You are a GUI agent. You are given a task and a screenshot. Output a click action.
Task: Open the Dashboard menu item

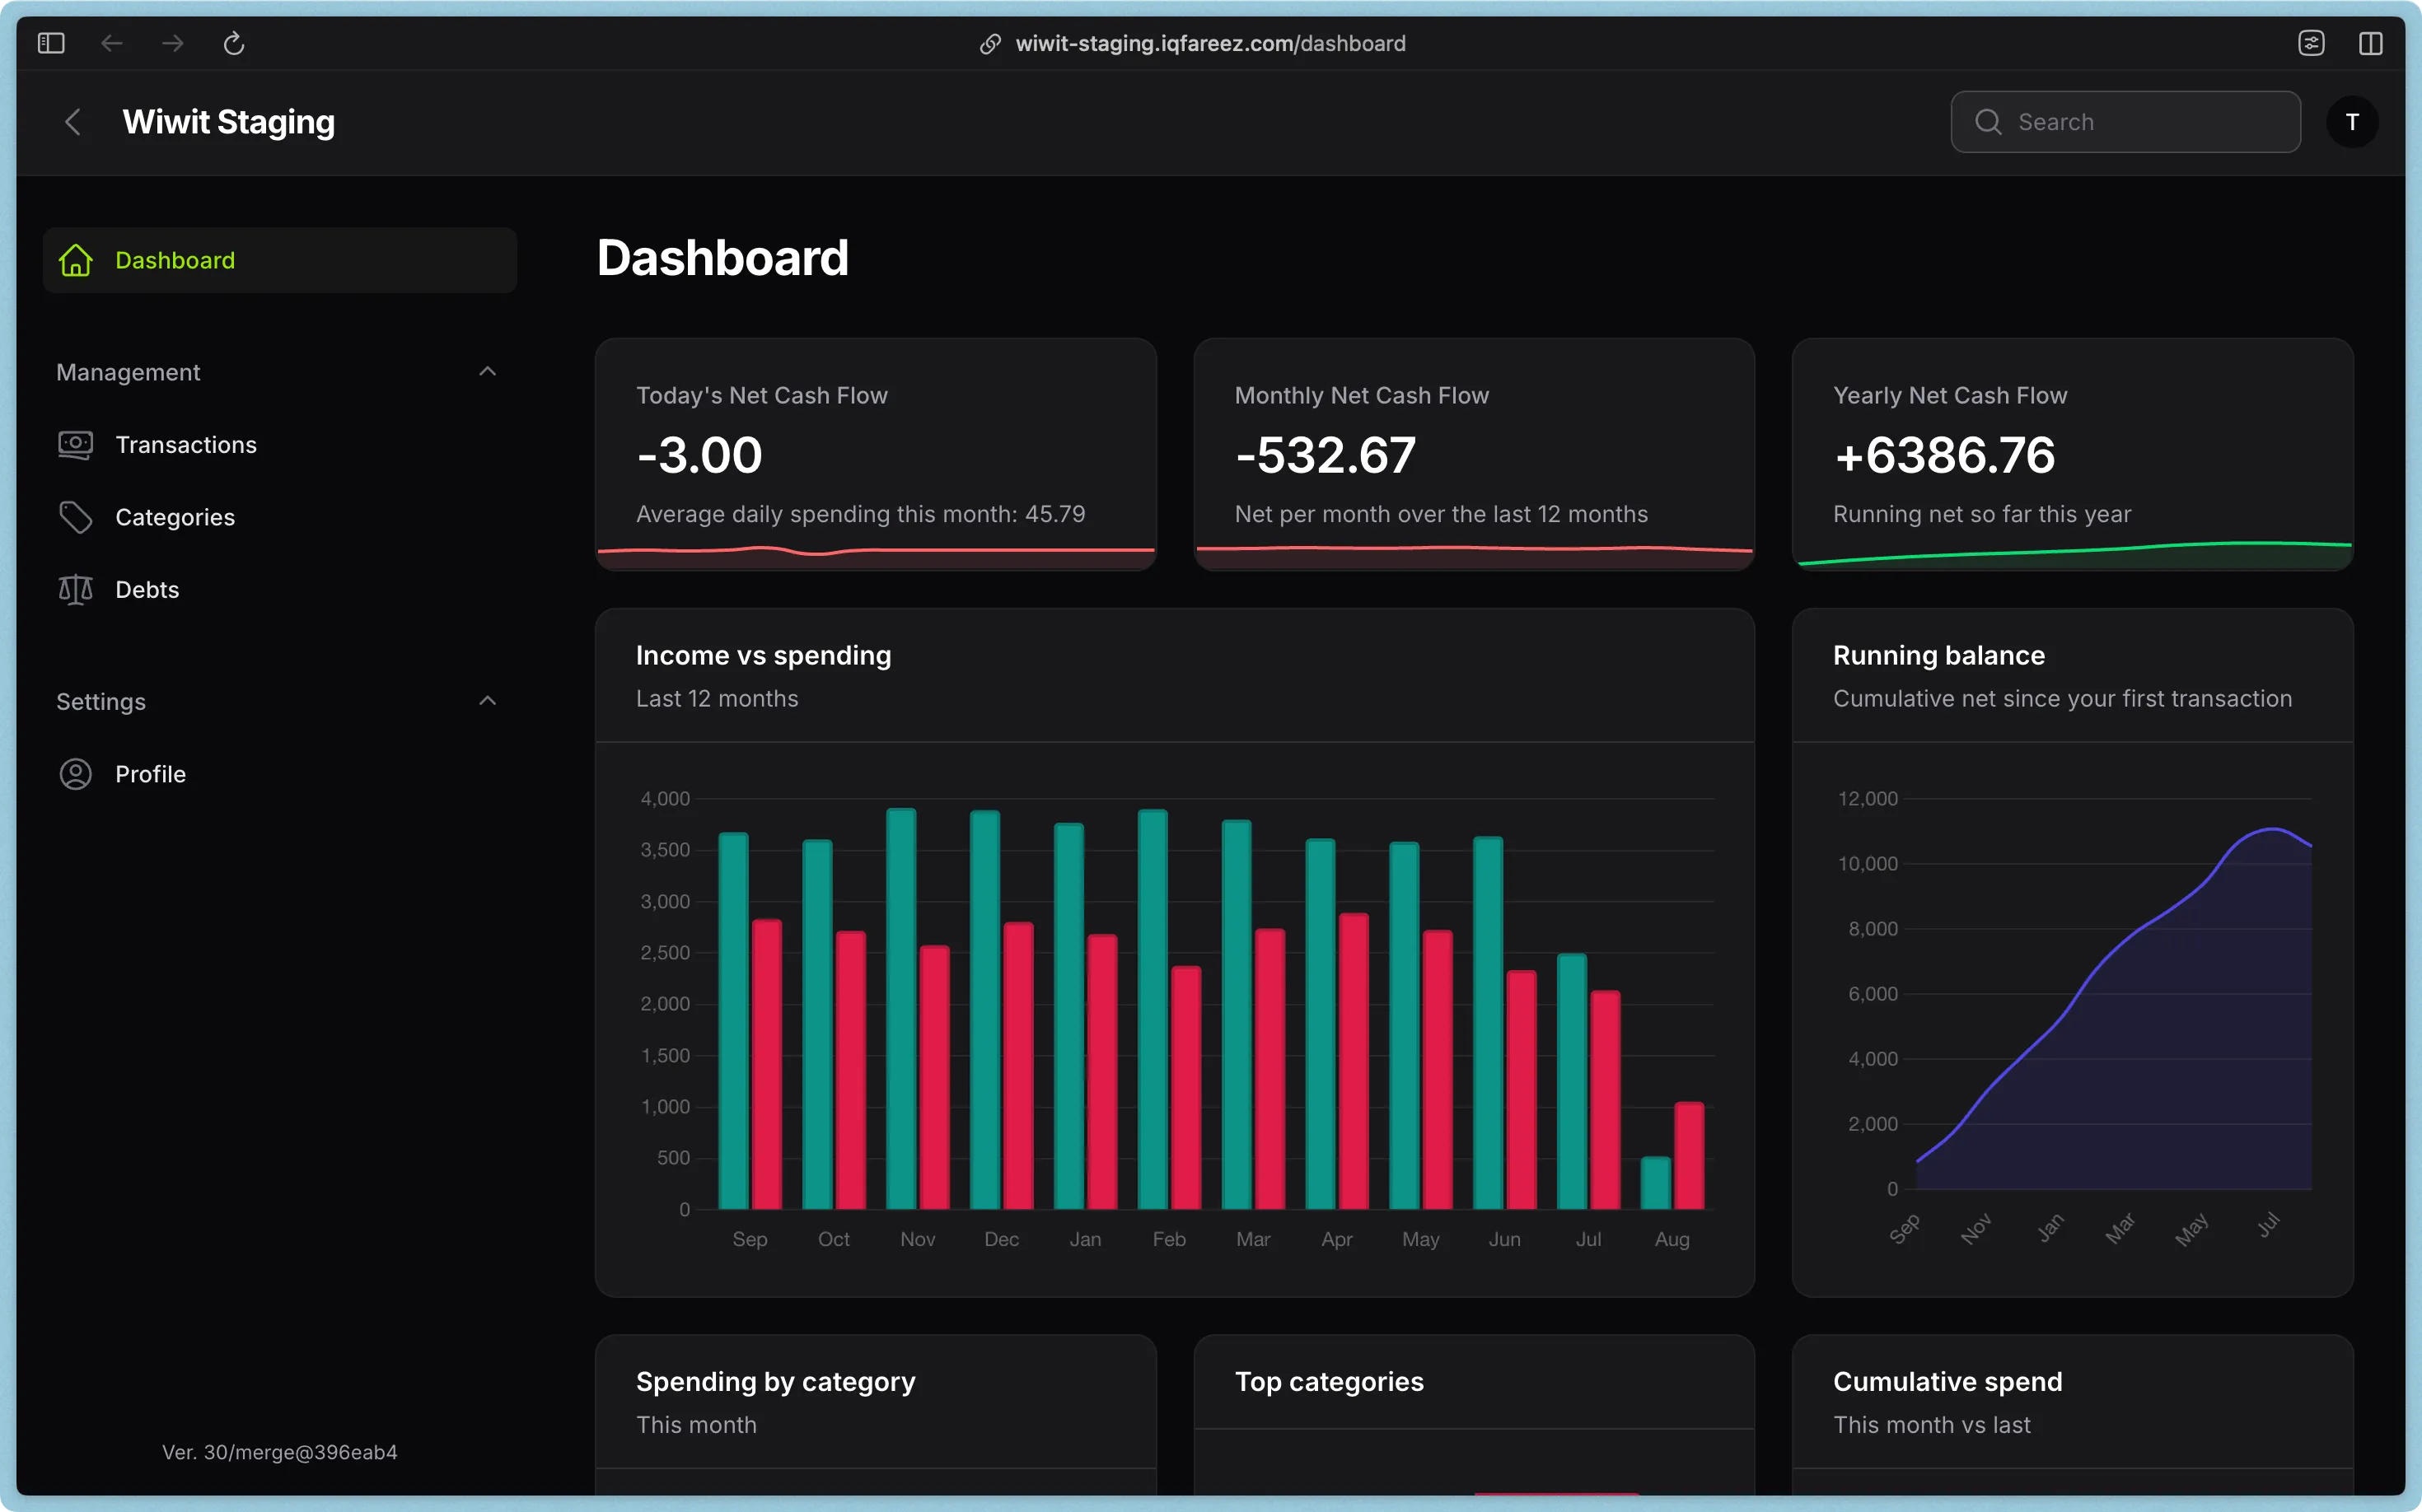tap(280, 260)
